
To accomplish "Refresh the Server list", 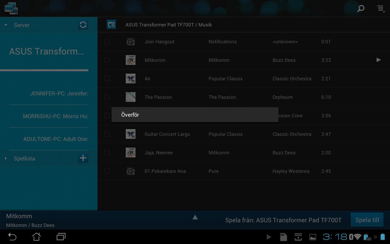I will pos(83,25).
